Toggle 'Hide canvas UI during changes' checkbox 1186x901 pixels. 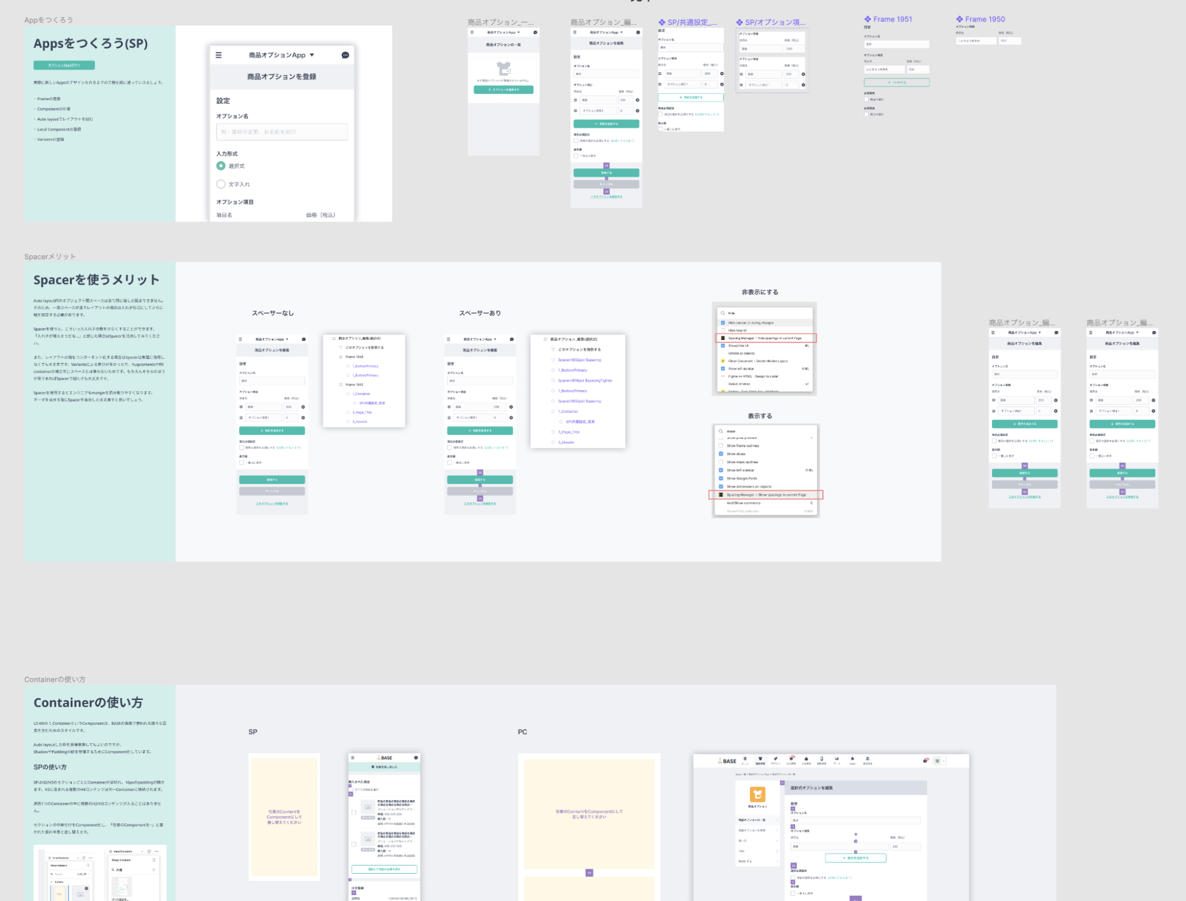(723, 323)
